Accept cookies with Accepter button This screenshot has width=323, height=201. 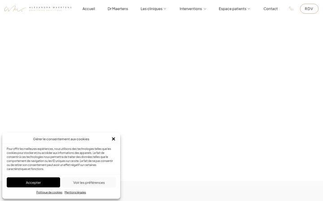click(x=33, y=182)
